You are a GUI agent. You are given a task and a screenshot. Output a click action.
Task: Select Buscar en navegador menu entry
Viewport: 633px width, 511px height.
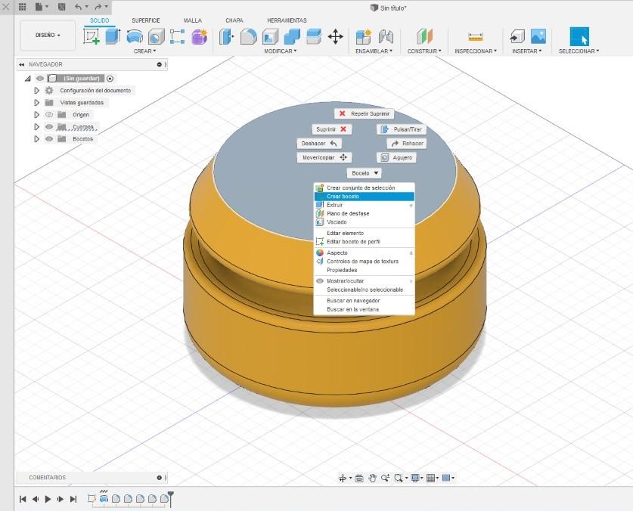[364, 301]
